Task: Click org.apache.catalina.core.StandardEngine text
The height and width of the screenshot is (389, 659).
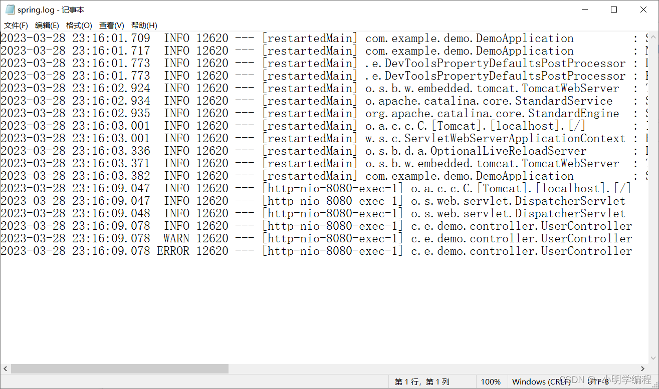Action: [x=492, y=114]
